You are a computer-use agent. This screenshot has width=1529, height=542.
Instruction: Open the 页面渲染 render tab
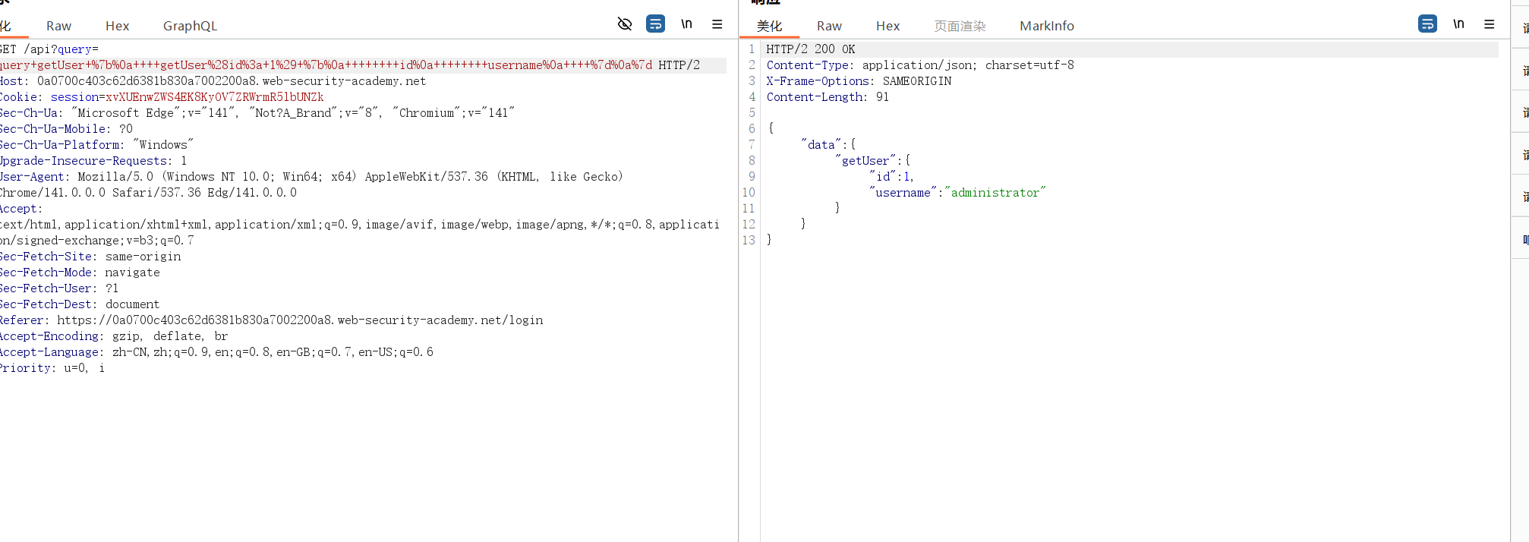pyautogui.click(x=960, y=26)
